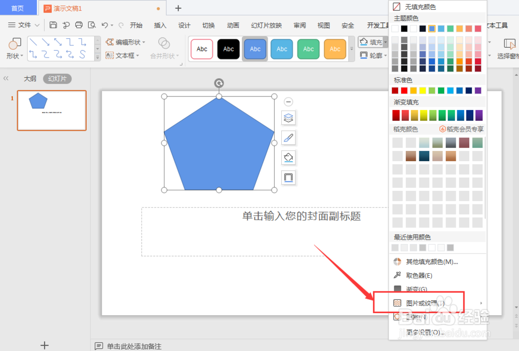Expand the shape styles gallery arrow
Image resolution: width=519 pixels, height=351 pixels.
tap(351, 49)
